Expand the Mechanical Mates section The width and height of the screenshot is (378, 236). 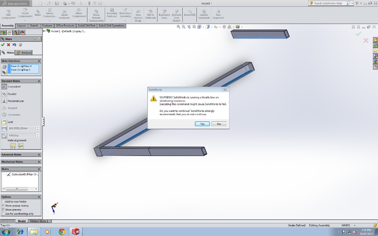coord(39,162)
